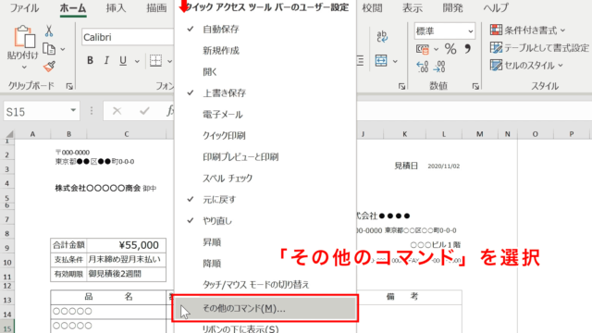Image resolution: width=592 pixels, height=333 pixels.
Task: Toggle 元に戻す in the menu
Action: (x=265, y=200)
